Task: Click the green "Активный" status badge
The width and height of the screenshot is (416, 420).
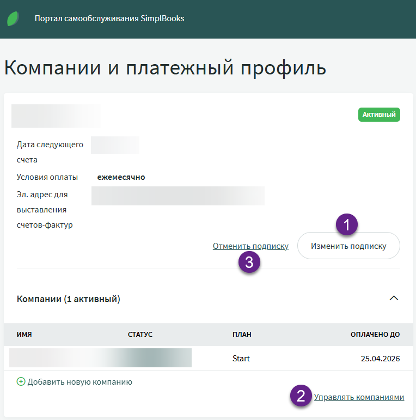Action: click(379, 115)
